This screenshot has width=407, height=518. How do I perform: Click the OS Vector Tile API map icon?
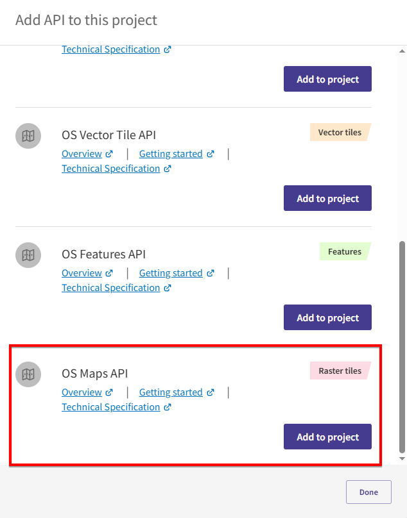[x=28, y=136]
